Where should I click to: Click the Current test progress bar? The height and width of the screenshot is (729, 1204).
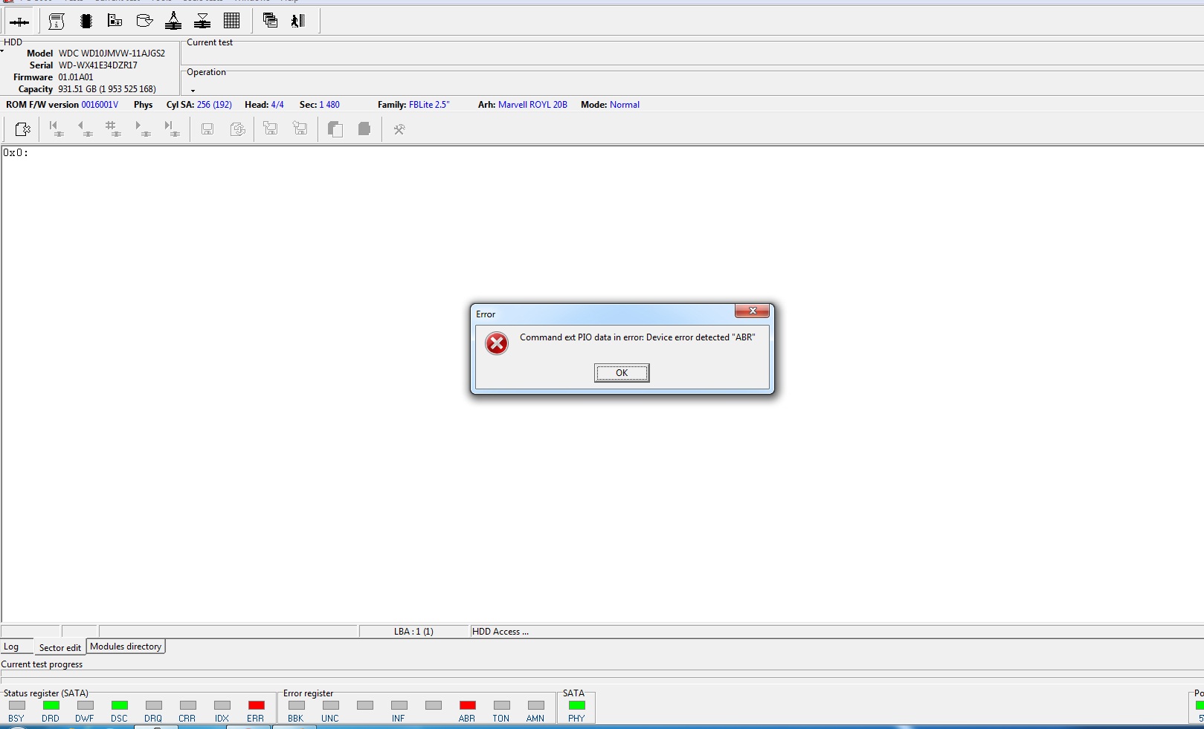602,676
